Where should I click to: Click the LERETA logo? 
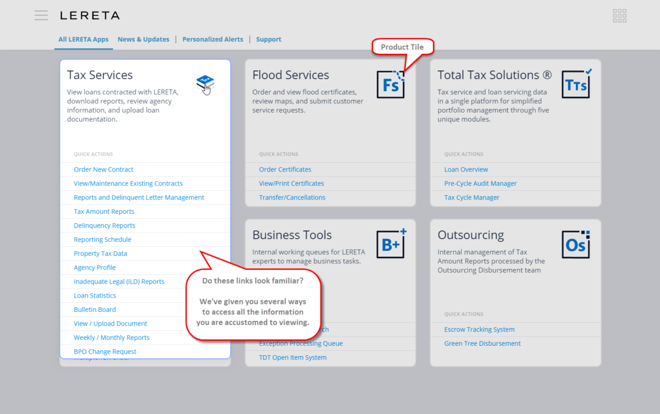[90, 15]
